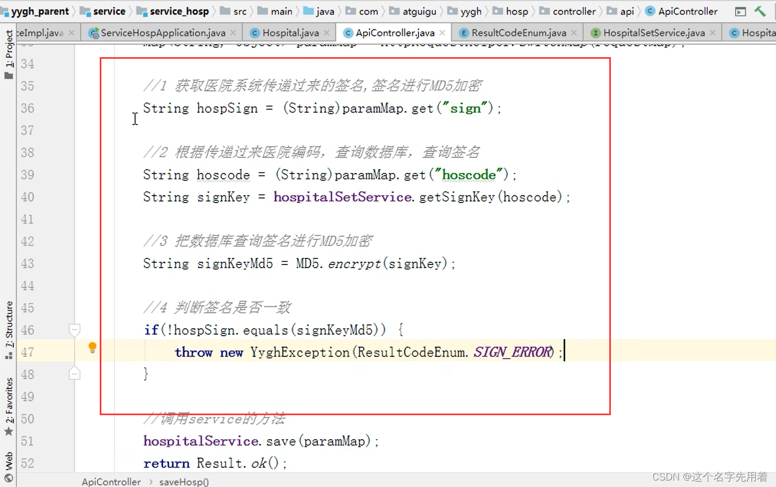Click the main folder breadcrumb

[x=275, y=11]
